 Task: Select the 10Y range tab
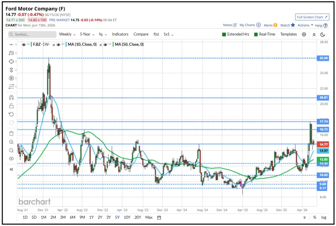pyautogui.click(x=127, y=217)
